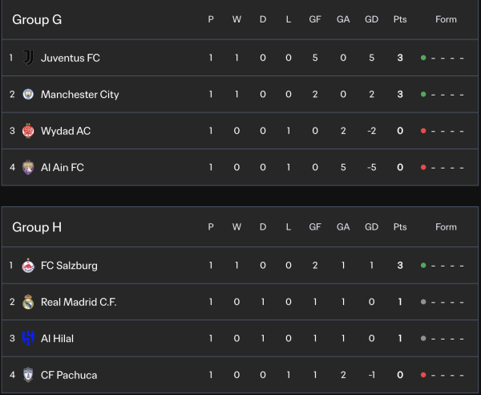Viewport: 481px width, 395px height.
Task: Click the Al Ain FC club crest
Action: (28, 168)
